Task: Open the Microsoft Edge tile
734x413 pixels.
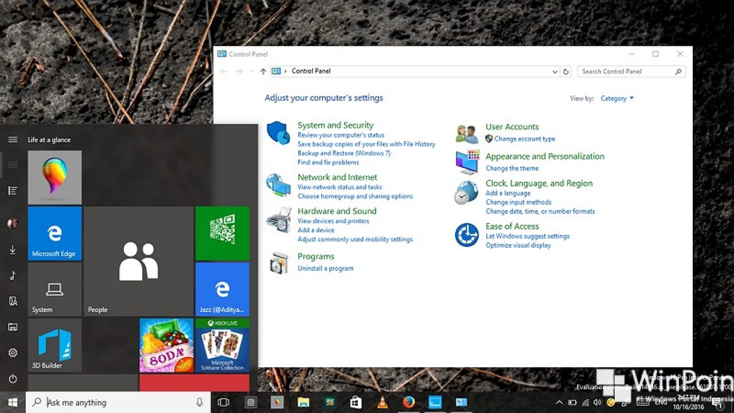Action: pyautogui.click(x=54, y=233)
